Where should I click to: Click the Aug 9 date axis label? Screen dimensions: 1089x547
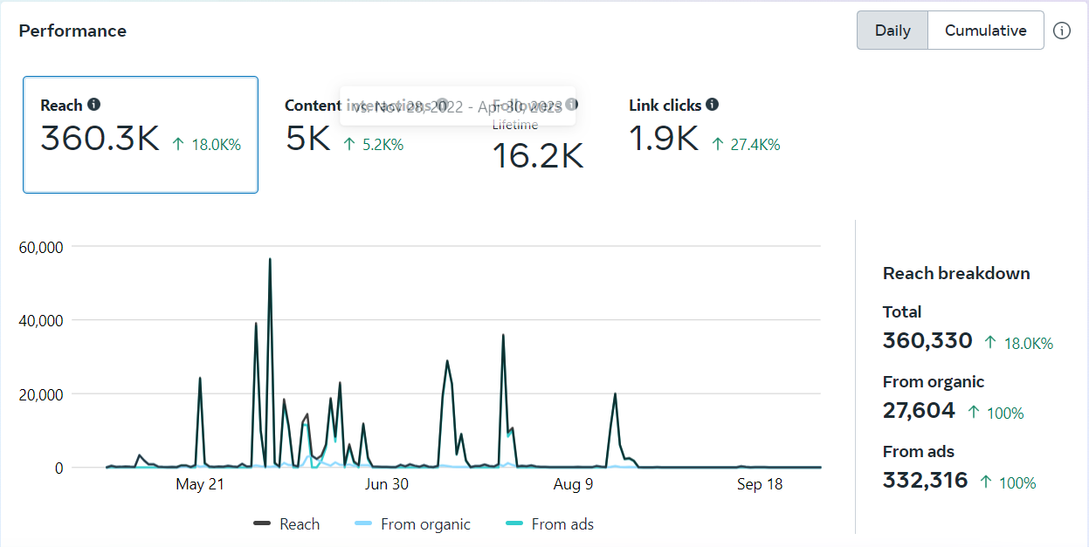573,484
